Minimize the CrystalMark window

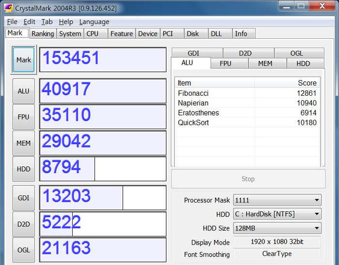(x=287, y=6)
